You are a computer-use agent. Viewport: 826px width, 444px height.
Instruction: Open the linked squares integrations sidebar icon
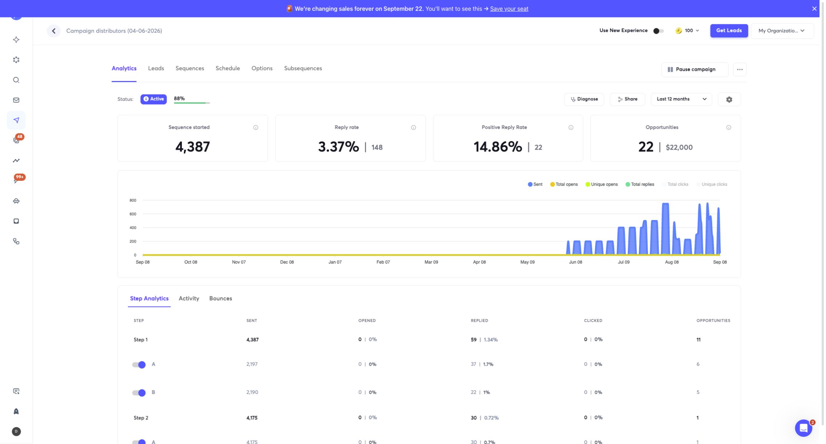tap(16, 241)
